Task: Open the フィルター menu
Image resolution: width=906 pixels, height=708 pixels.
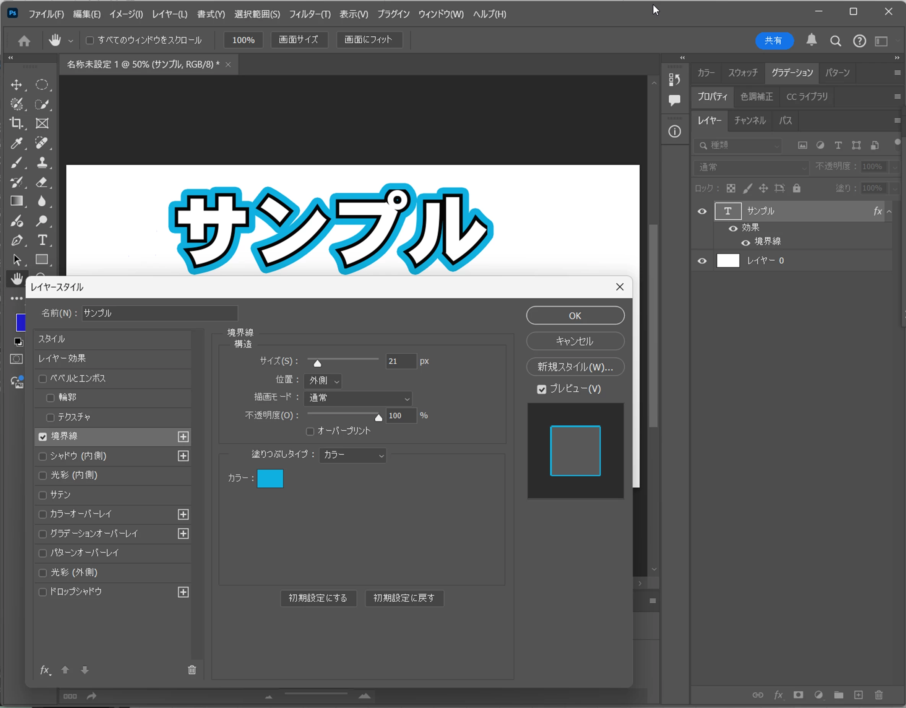Action: click(310, 14)
